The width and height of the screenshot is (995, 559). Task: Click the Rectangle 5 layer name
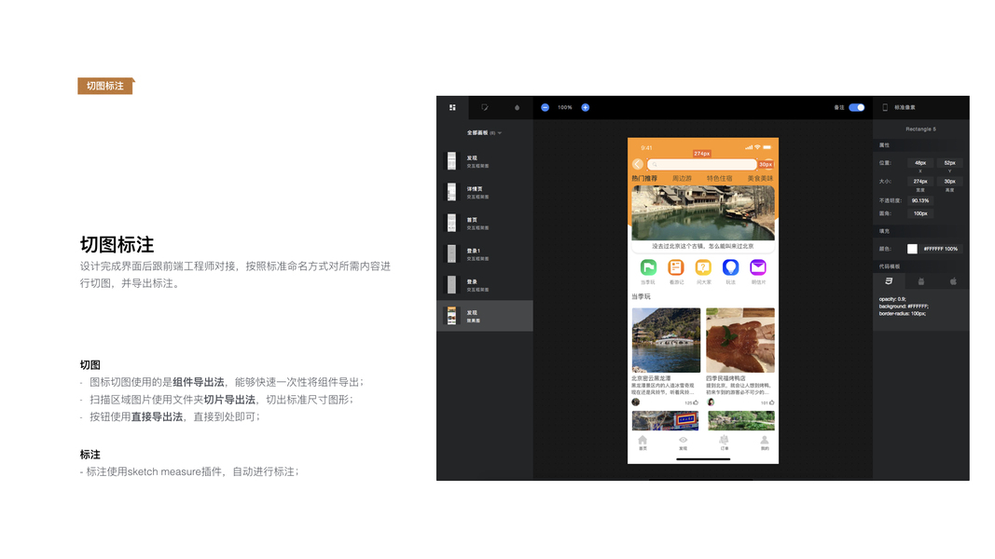coord(920,130)
